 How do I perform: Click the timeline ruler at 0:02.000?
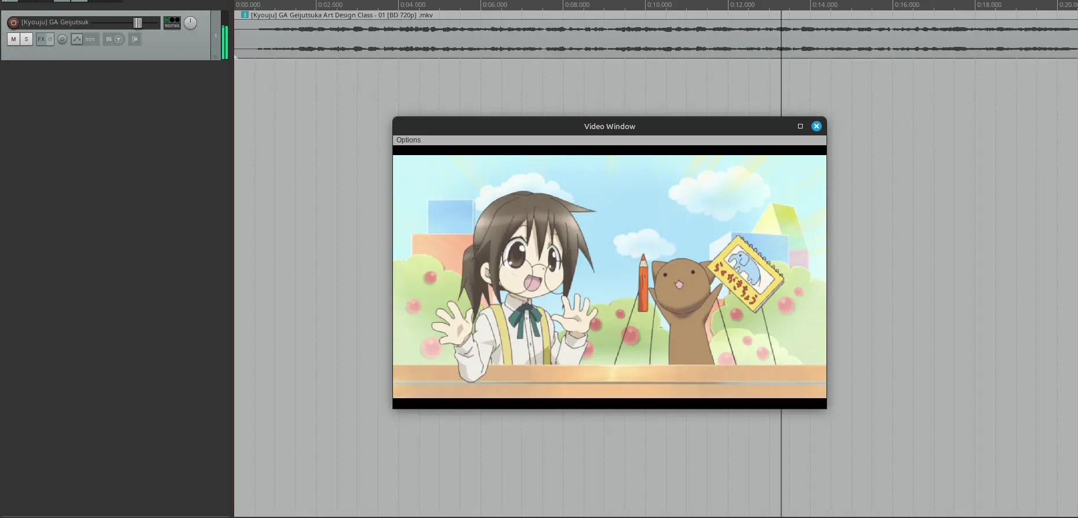click(330, 5)
